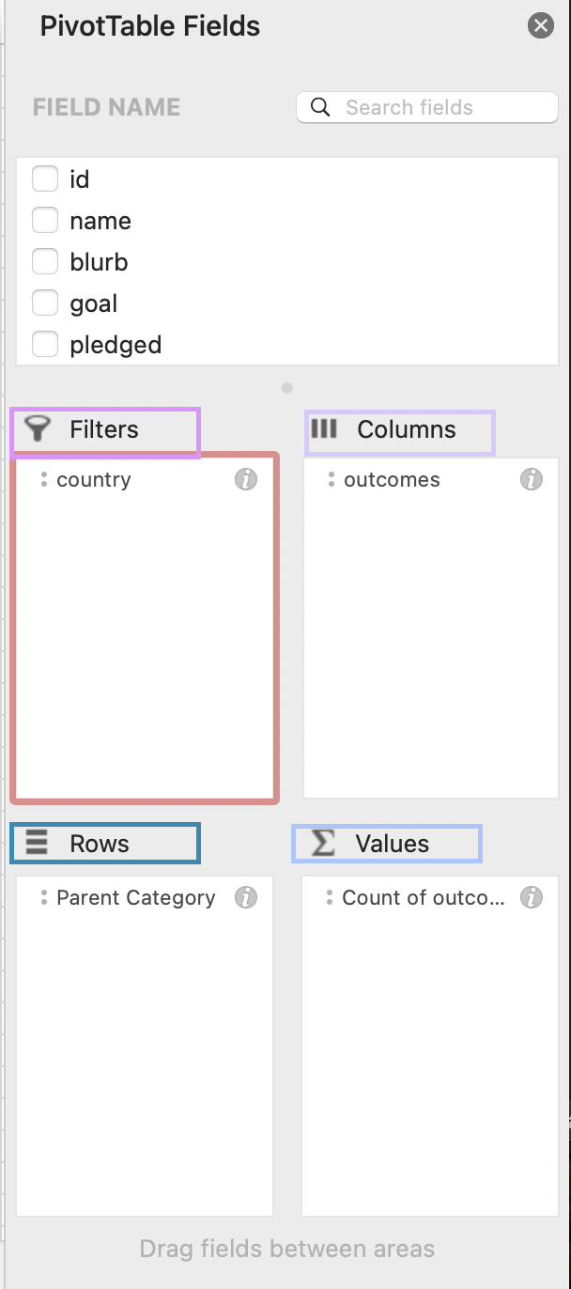The image size is (571, 1289).
Task: Open the info icon beside Count of outcomes
Action: pyautogui.click(x=532, y=897)
